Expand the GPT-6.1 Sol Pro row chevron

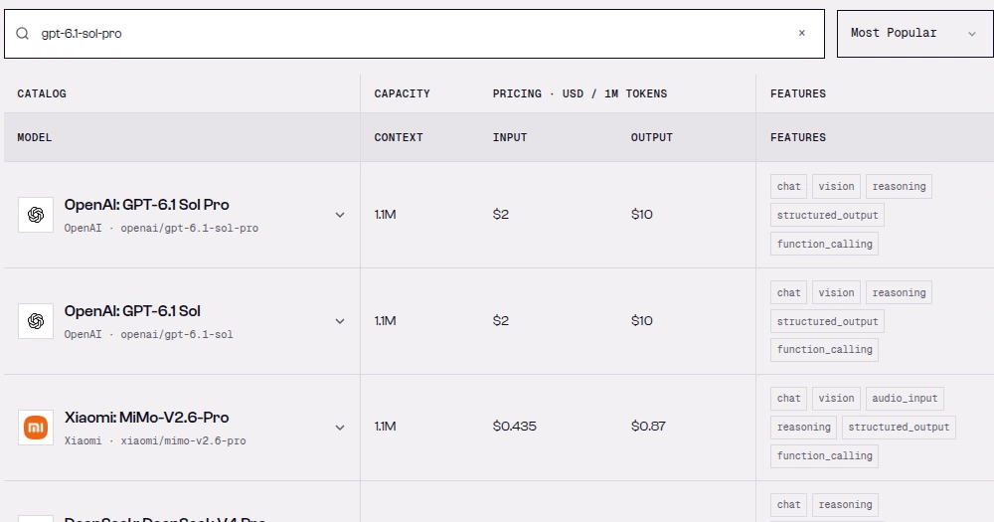tap(340, 215)
